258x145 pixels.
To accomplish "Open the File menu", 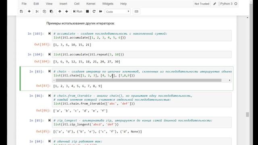I will 24,4.
